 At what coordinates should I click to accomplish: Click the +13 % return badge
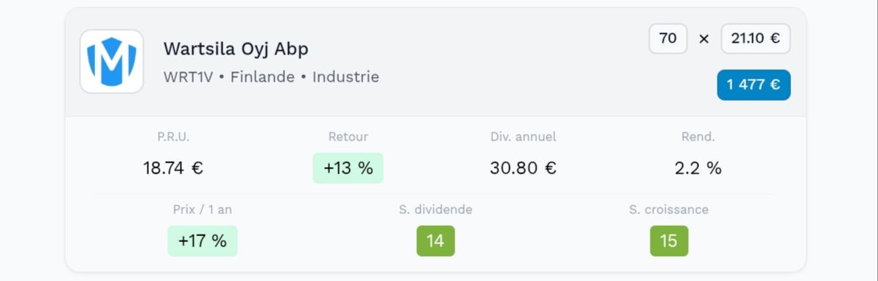tap(348, 168)
